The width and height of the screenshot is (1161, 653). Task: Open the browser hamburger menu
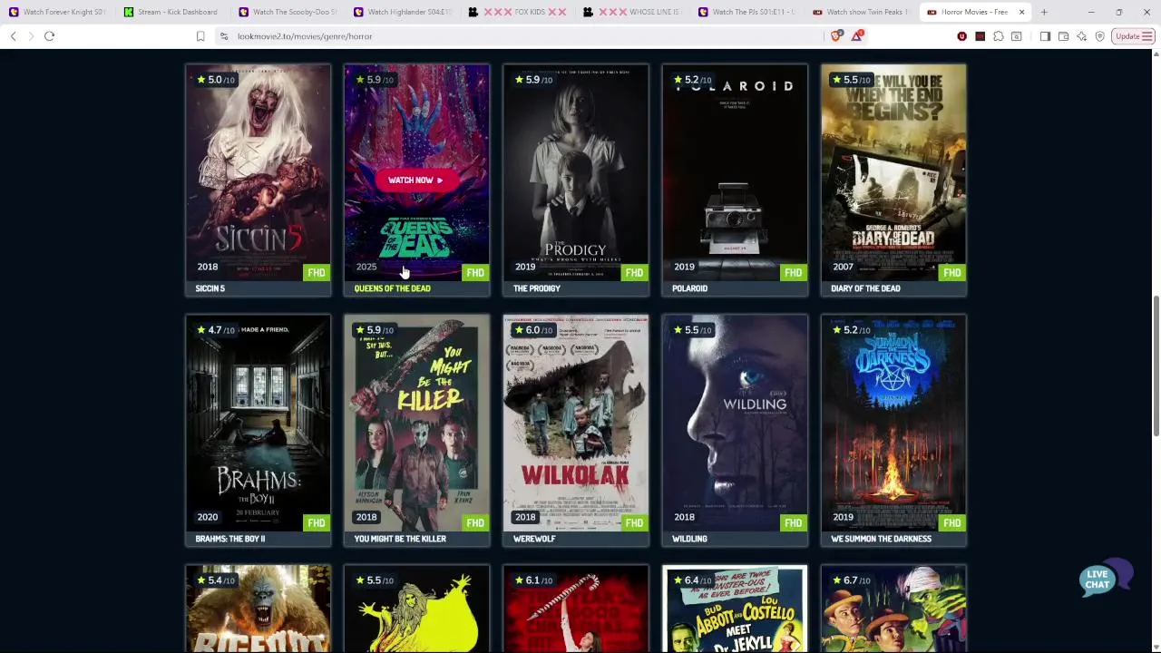[1147, 36]
